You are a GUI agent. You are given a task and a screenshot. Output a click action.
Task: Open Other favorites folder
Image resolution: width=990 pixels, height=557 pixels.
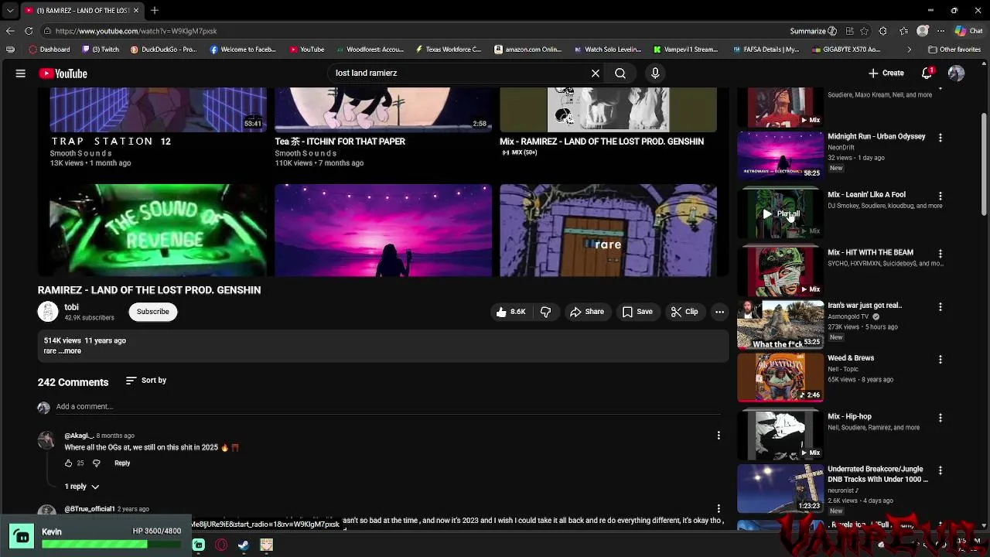954,50
